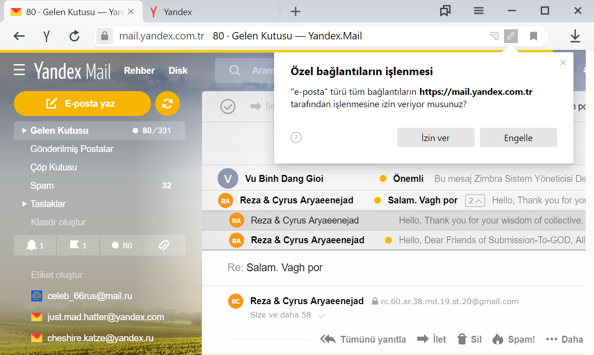
Task: Open the browser hamburger settings menu
Action: point(479,11)
